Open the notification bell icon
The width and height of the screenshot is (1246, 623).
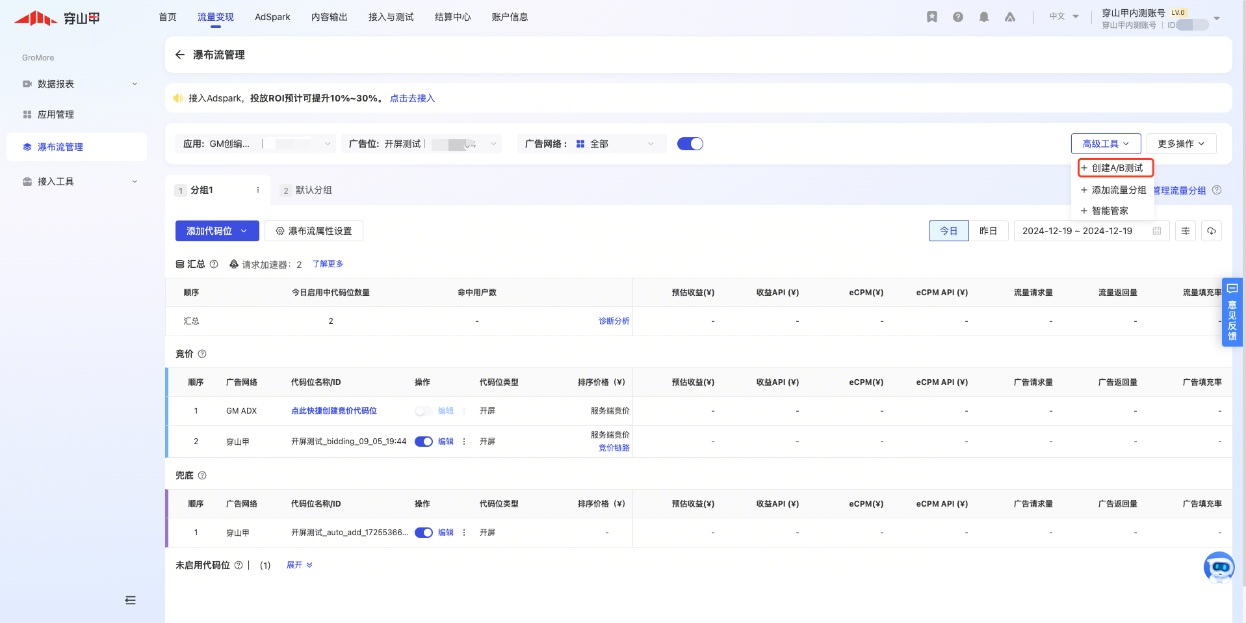coord(983,17)
